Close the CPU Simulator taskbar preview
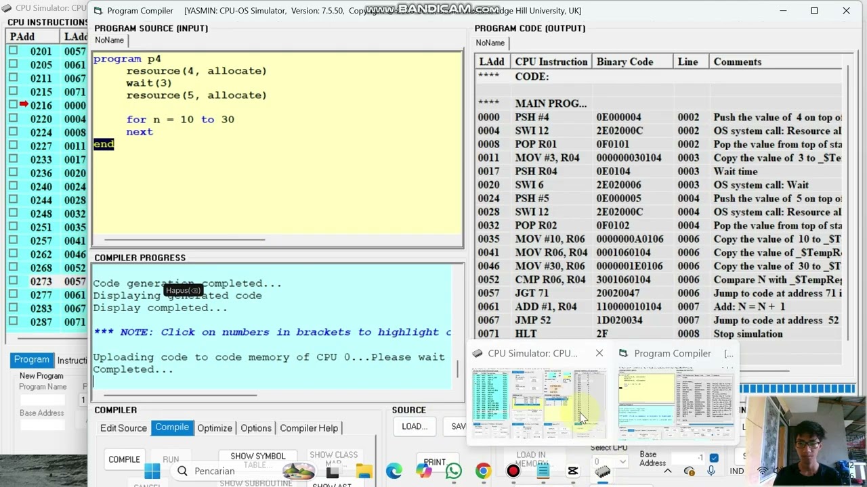 click(x=599, y=353)
